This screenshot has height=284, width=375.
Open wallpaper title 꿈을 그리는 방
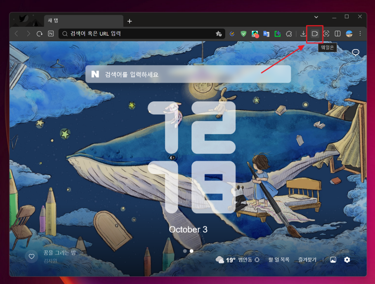point(60,252)
